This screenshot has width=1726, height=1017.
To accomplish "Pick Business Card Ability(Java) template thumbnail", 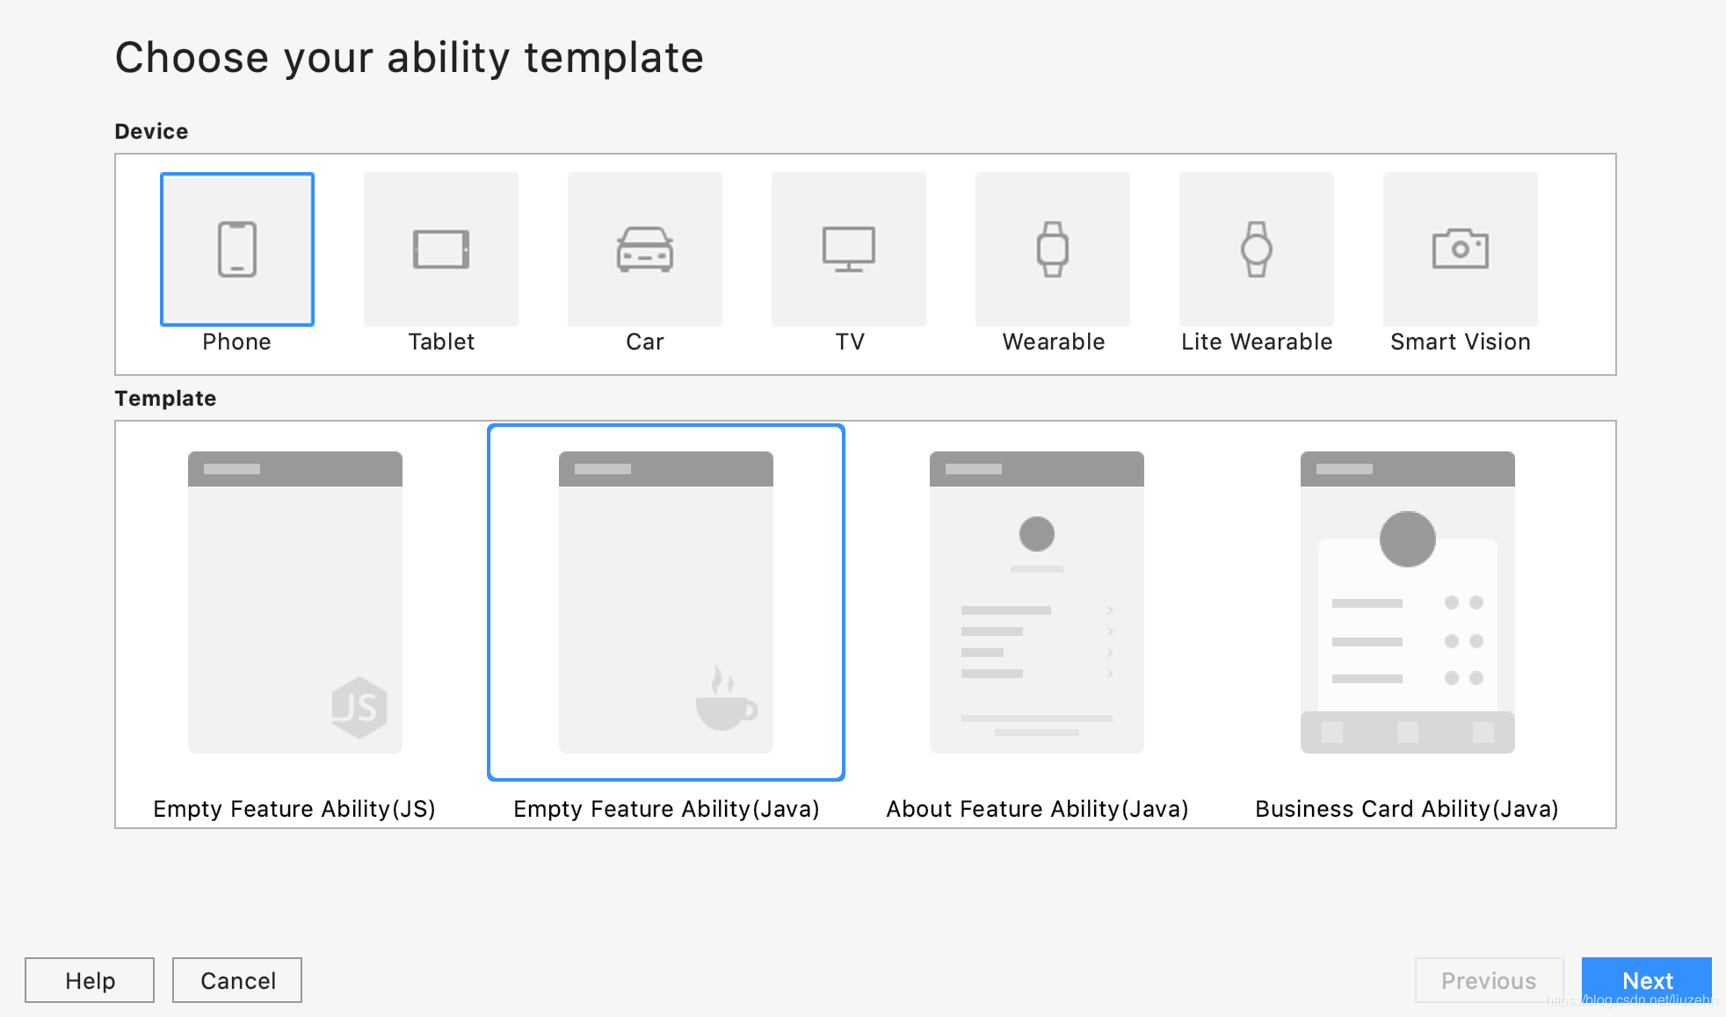I will click(1408, 602).
